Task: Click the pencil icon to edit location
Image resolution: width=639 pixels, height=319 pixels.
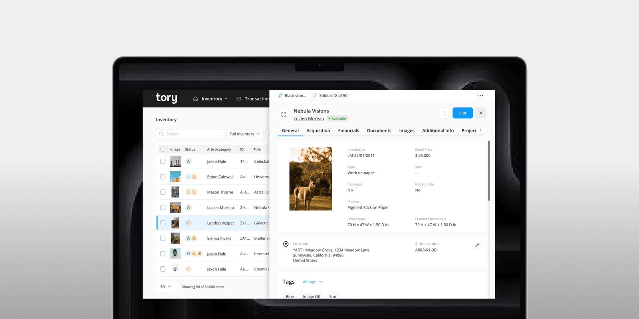Action: (477, 245)
